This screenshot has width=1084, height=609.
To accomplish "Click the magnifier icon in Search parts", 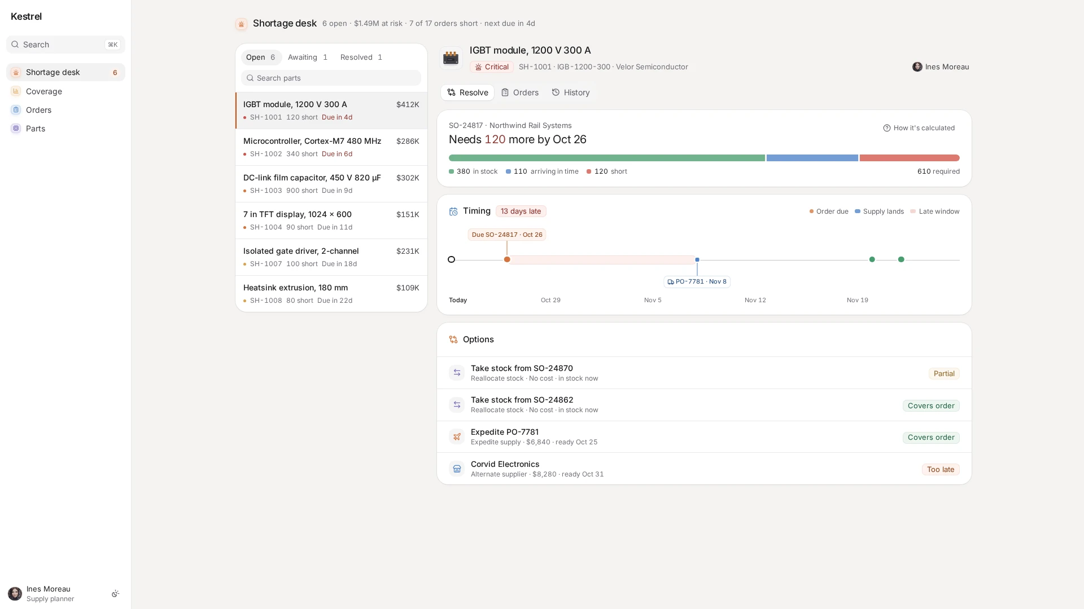I will 250,78.
